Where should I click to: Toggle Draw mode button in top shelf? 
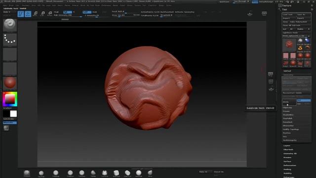pos(28,14)
